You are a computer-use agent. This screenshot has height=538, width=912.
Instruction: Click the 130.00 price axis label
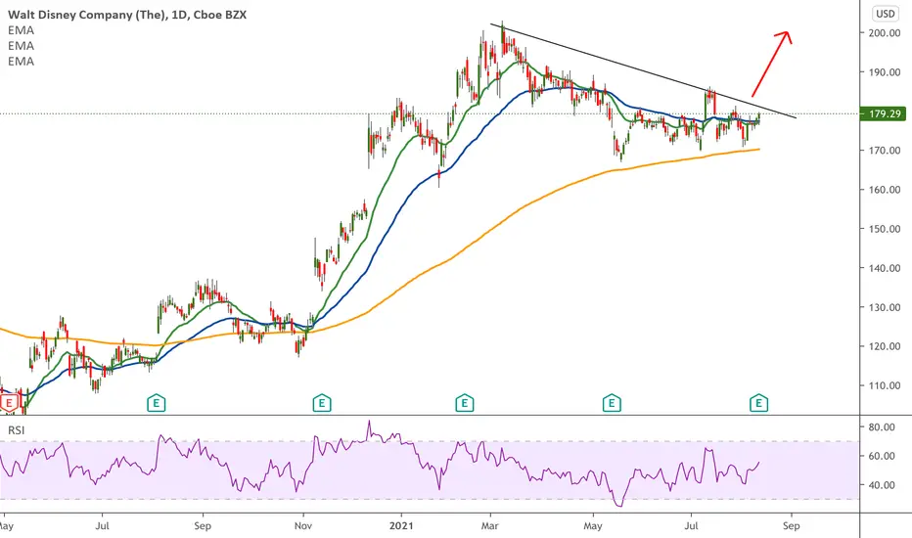(x=884, y=307)
